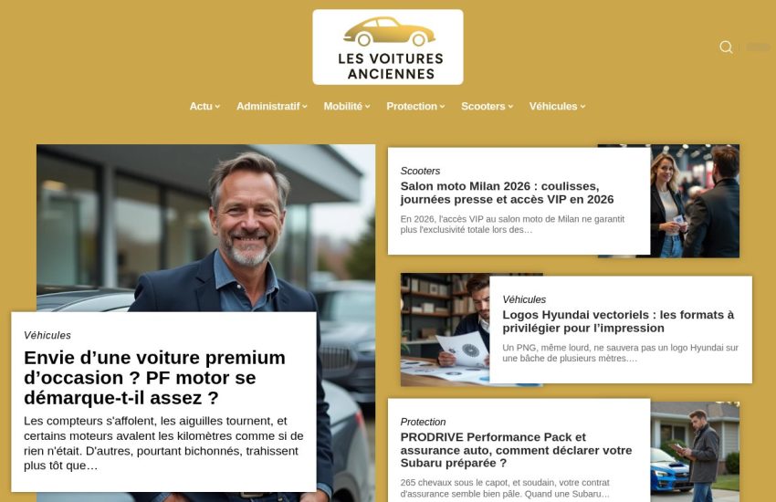This screenshot has height=502, width=776.
Task: Expand the Protection menu chevron
Action: (443, 107)
